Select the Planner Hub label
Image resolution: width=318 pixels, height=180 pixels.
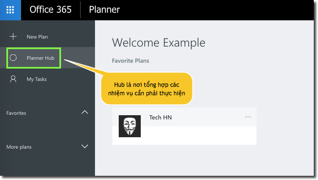click(x=40, y=58)
